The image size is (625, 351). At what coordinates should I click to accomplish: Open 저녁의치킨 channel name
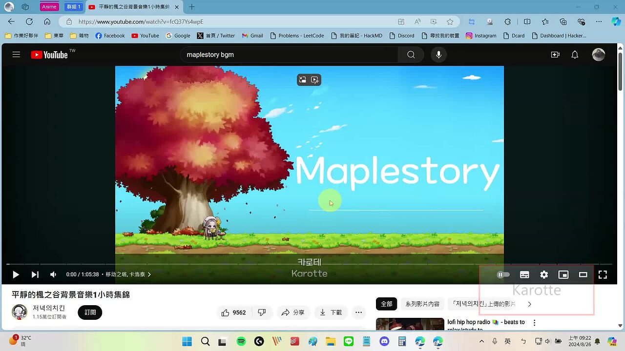pos(49,308)
